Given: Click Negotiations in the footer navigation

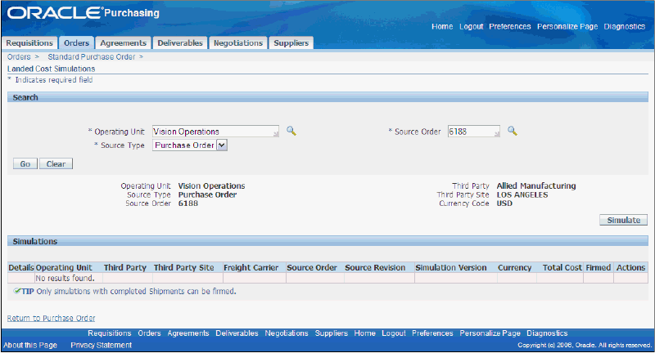Looking at the screenshot, I should click(x=287, y=333).
